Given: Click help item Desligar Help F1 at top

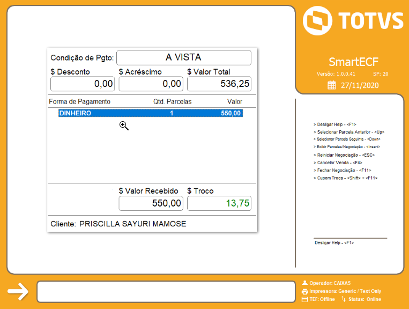Looking at the screenshot, I should pos(335,124).
